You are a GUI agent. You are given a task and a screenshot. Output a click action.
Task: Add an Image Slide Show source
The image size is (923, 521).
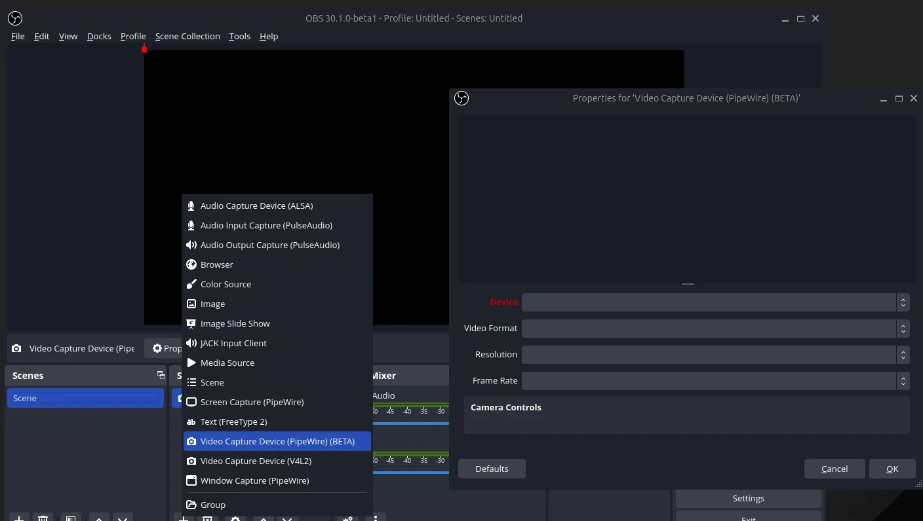coord(277,323)
